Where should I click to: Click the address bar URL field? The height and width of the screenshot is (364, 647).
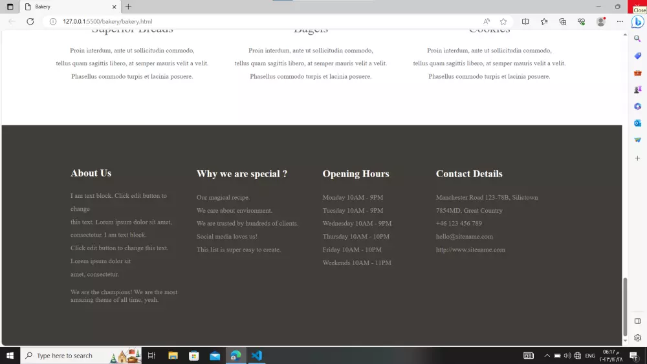tap(264, 21)
